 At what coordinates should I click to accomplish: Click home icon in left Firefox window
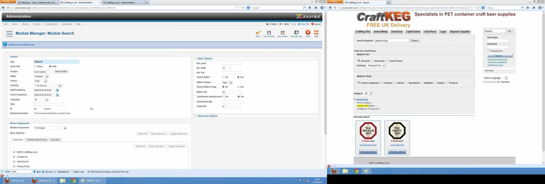pos(316,8)
